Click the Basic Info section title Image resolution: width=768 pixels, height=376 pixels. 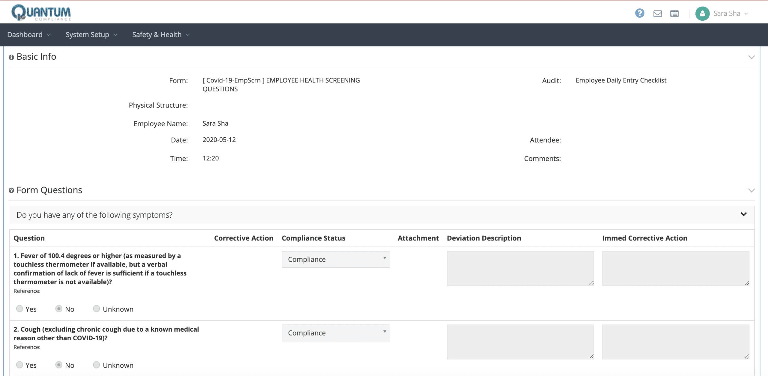tap(36, 57)
